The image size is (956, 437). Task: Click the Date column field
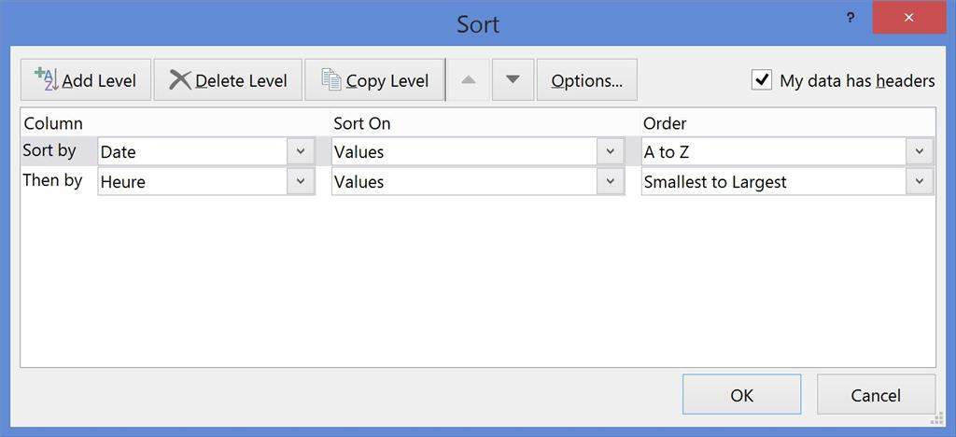coord(192,151)
